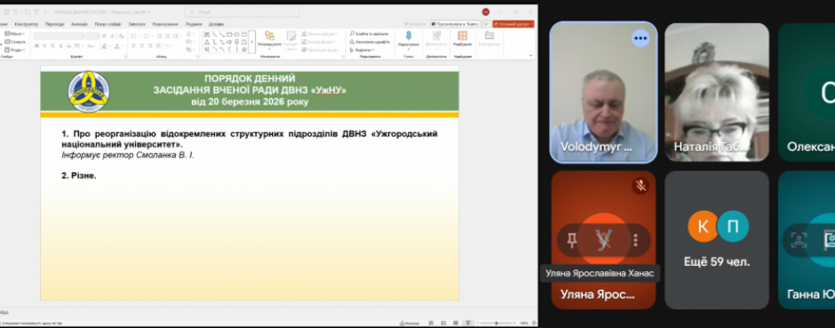The height and width of the screenshot is (328, 835).
Task: Open the font size combo box
Action: click(x=92, y=35)
